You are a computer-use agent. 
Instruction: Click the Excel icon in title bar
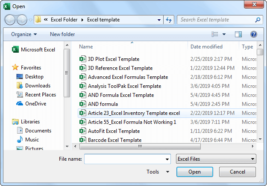coord(7,6)
